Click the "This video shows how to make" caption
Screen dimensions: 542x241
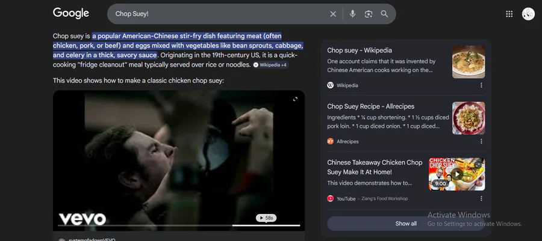point(139,81)
